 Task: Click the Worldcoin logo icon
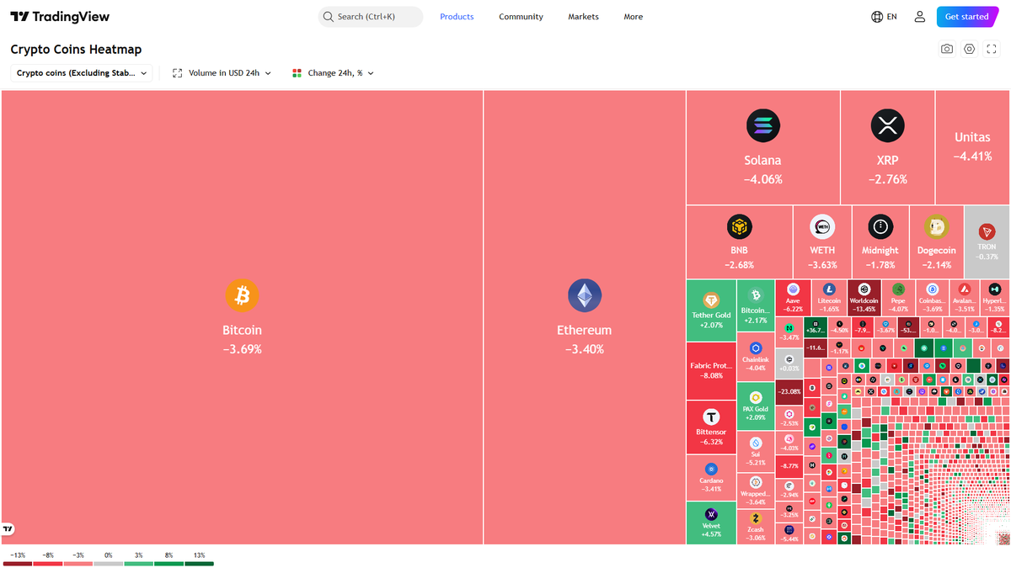point(864,289)
